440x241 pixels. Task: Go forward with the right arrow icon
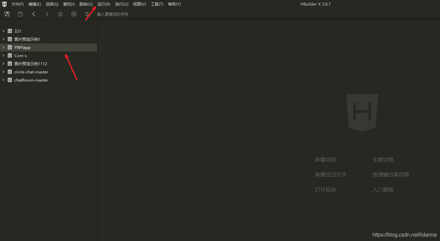point(47,14)
